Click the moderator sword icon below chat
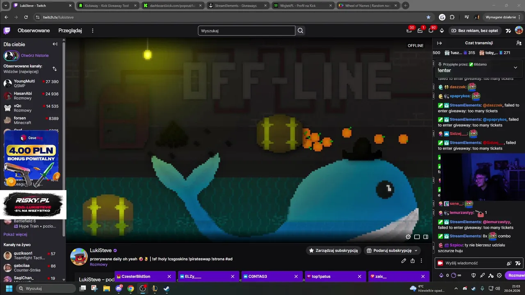This screenshot has height=295, width=525. 482,275
